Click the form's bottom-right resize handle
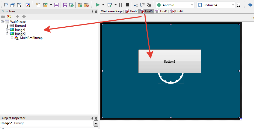The image size is (254, 129). pos(241,119)
